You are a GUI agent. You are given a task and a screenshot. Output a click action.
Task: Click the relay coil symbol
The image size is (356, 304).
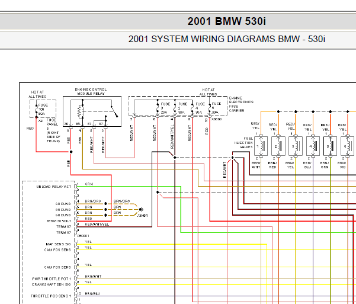[81, 111]
